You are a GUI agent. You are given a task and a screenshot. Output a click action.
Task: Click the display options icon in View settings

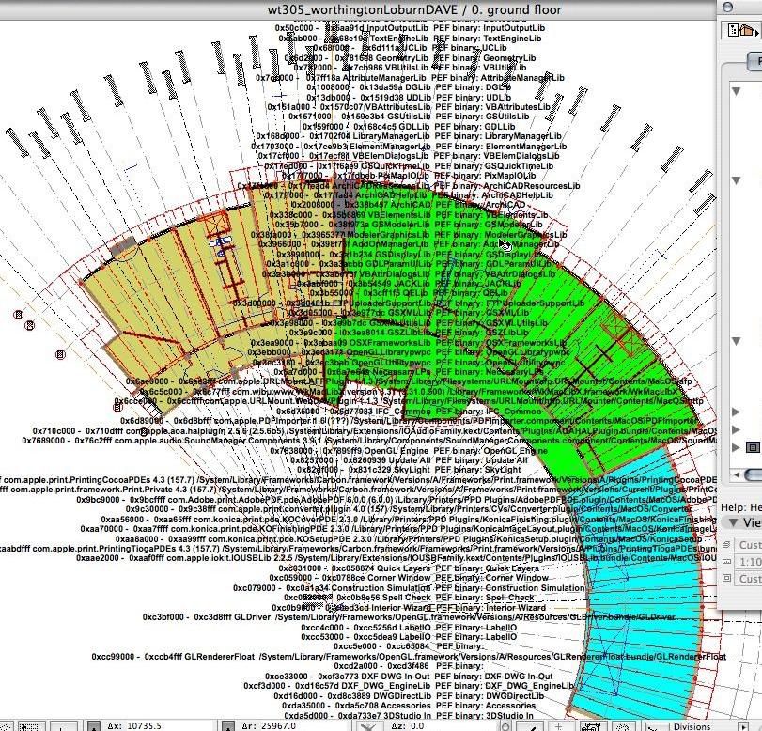(726, 579)
